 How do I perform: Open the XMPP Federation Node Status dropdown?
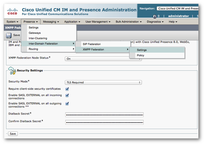click(x=103, y=59)
